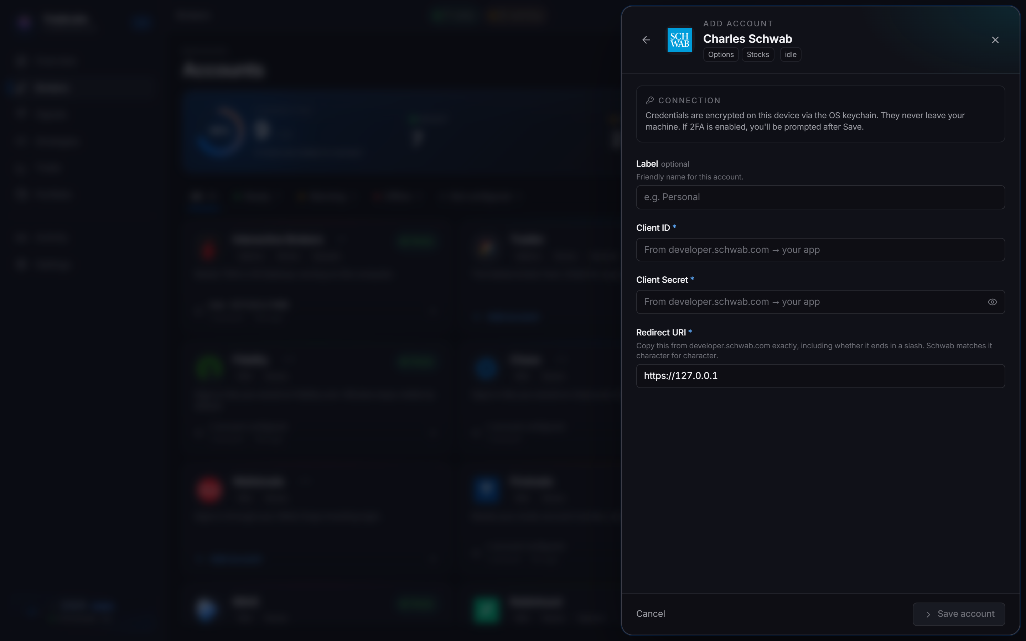Viewport: 1026px width, 641px height.
Task: Focus the Label input field
Action: point(820,197)
